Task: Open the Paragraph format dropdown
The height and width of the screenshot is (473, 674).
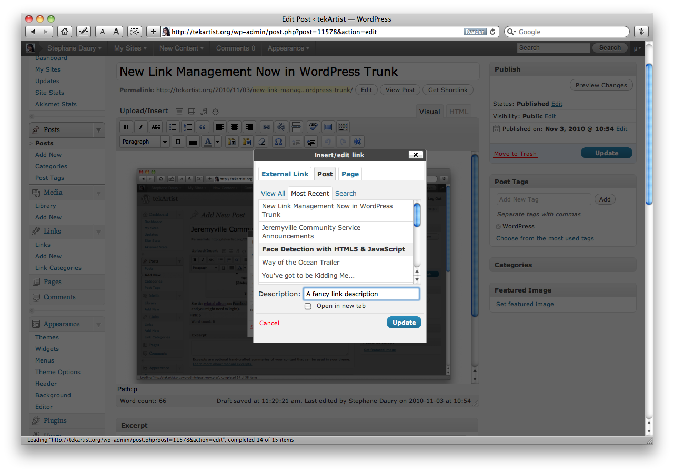Action: [x=145, y=142]
